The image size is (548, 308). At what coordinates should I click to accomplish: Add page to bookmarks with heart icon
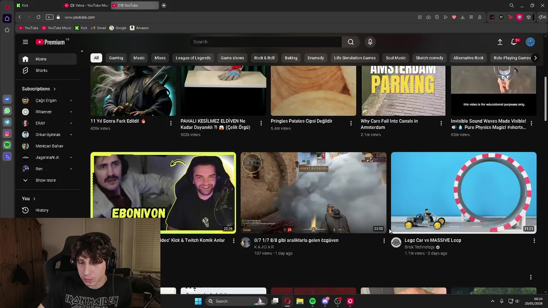tap(454, 17)
